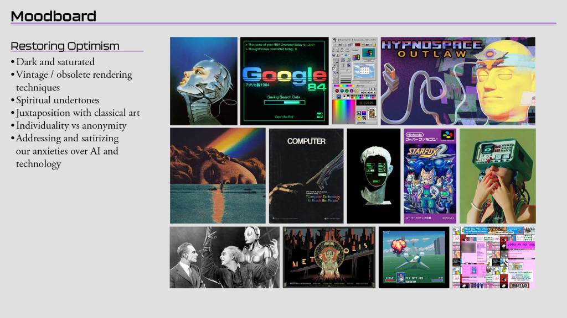This screenshot has width=567, height=318.
Task: Click the 'Dark and saturated' bullet
Action: click(55, 62)
